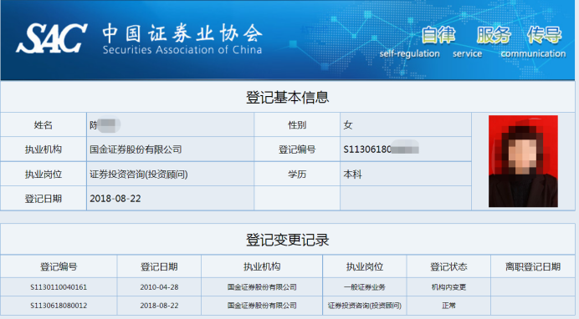
Task: Click the SAC logo in the header
Action: [x=51, y=38]
